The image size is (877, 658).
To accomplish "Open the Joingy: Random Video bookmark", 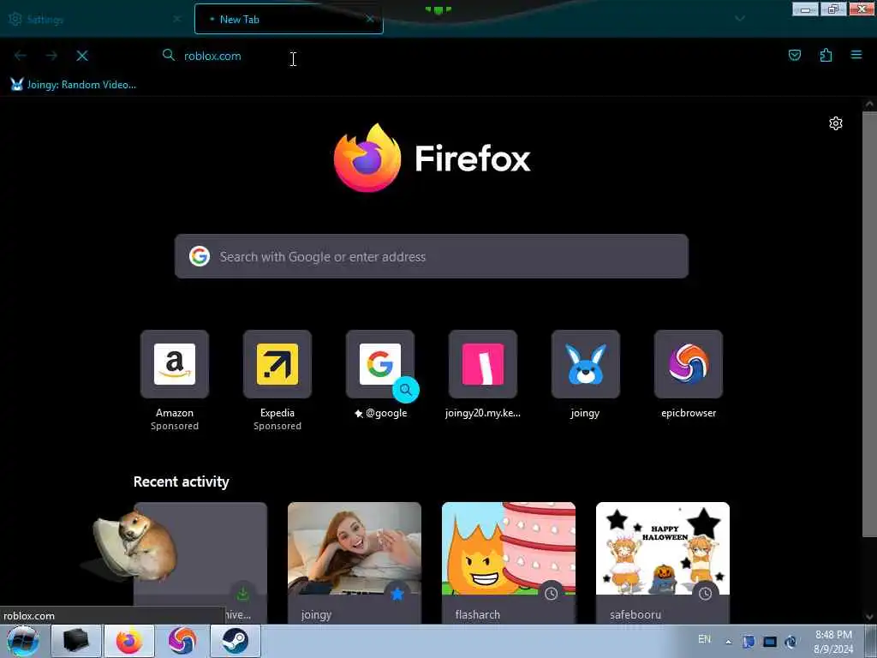I will (74, 85).
